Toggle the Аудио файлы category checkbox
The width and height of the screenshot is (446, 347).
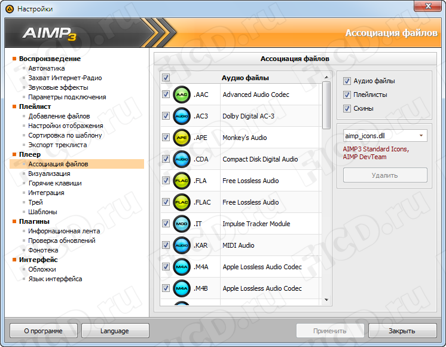click(x=347, y=81)
